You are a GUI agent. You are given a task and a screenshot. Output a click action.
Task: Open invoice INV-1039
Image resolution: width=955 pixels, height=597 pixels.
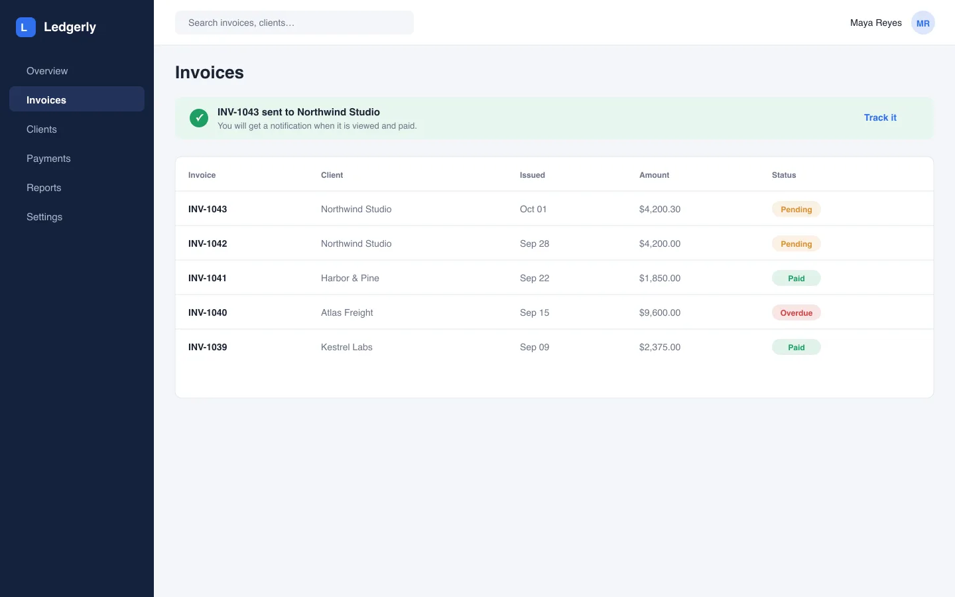click(208, 347)
